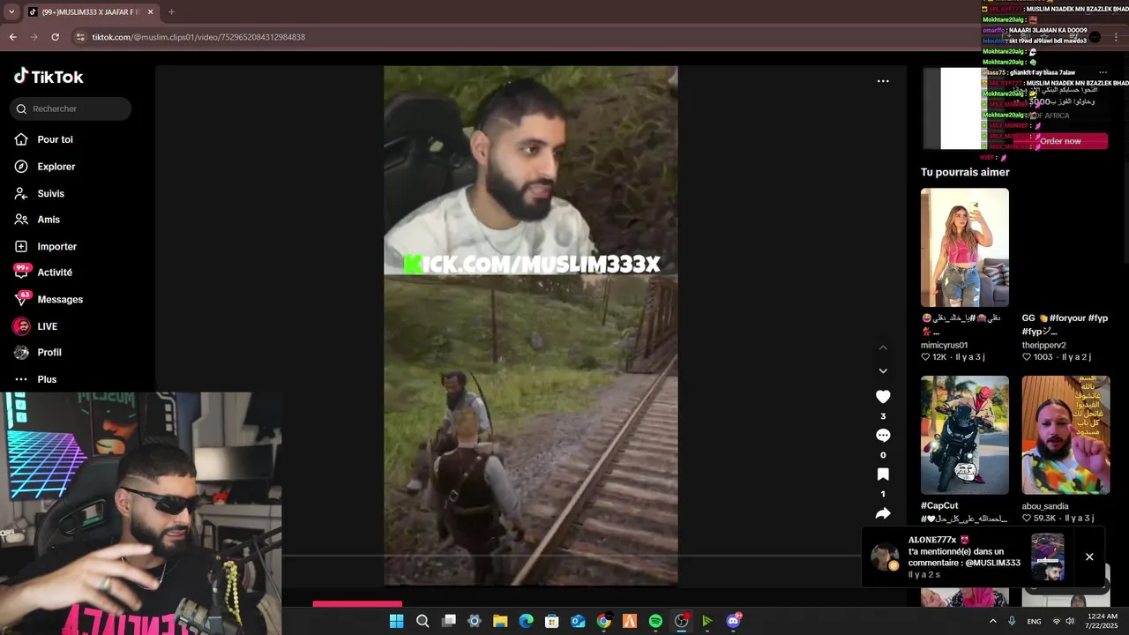Pause the playing TikTok video

coord(530,325)
